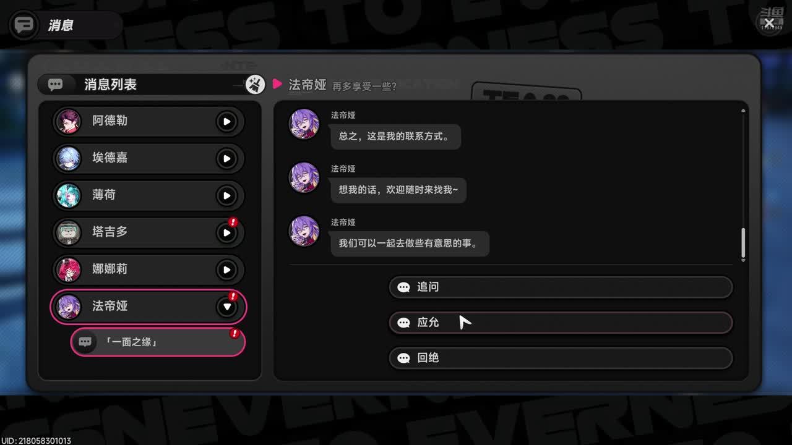792x445 pixels.
Task: Click 法帝娅 avatar beside 总之 message
Action: (x=304, y=124)
